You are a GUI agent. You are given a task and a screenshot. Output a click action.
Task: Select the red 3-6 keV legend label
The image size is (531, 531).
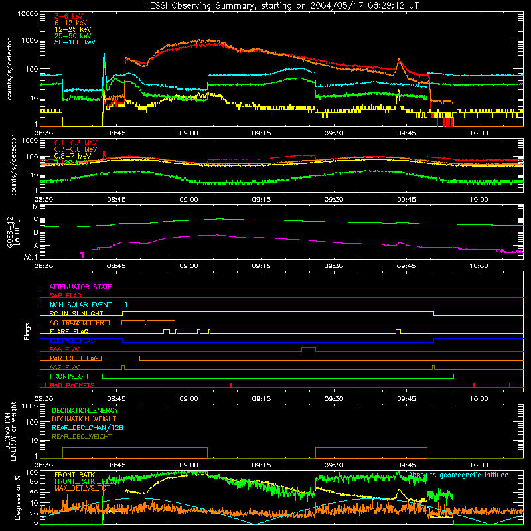pos(69,16)
